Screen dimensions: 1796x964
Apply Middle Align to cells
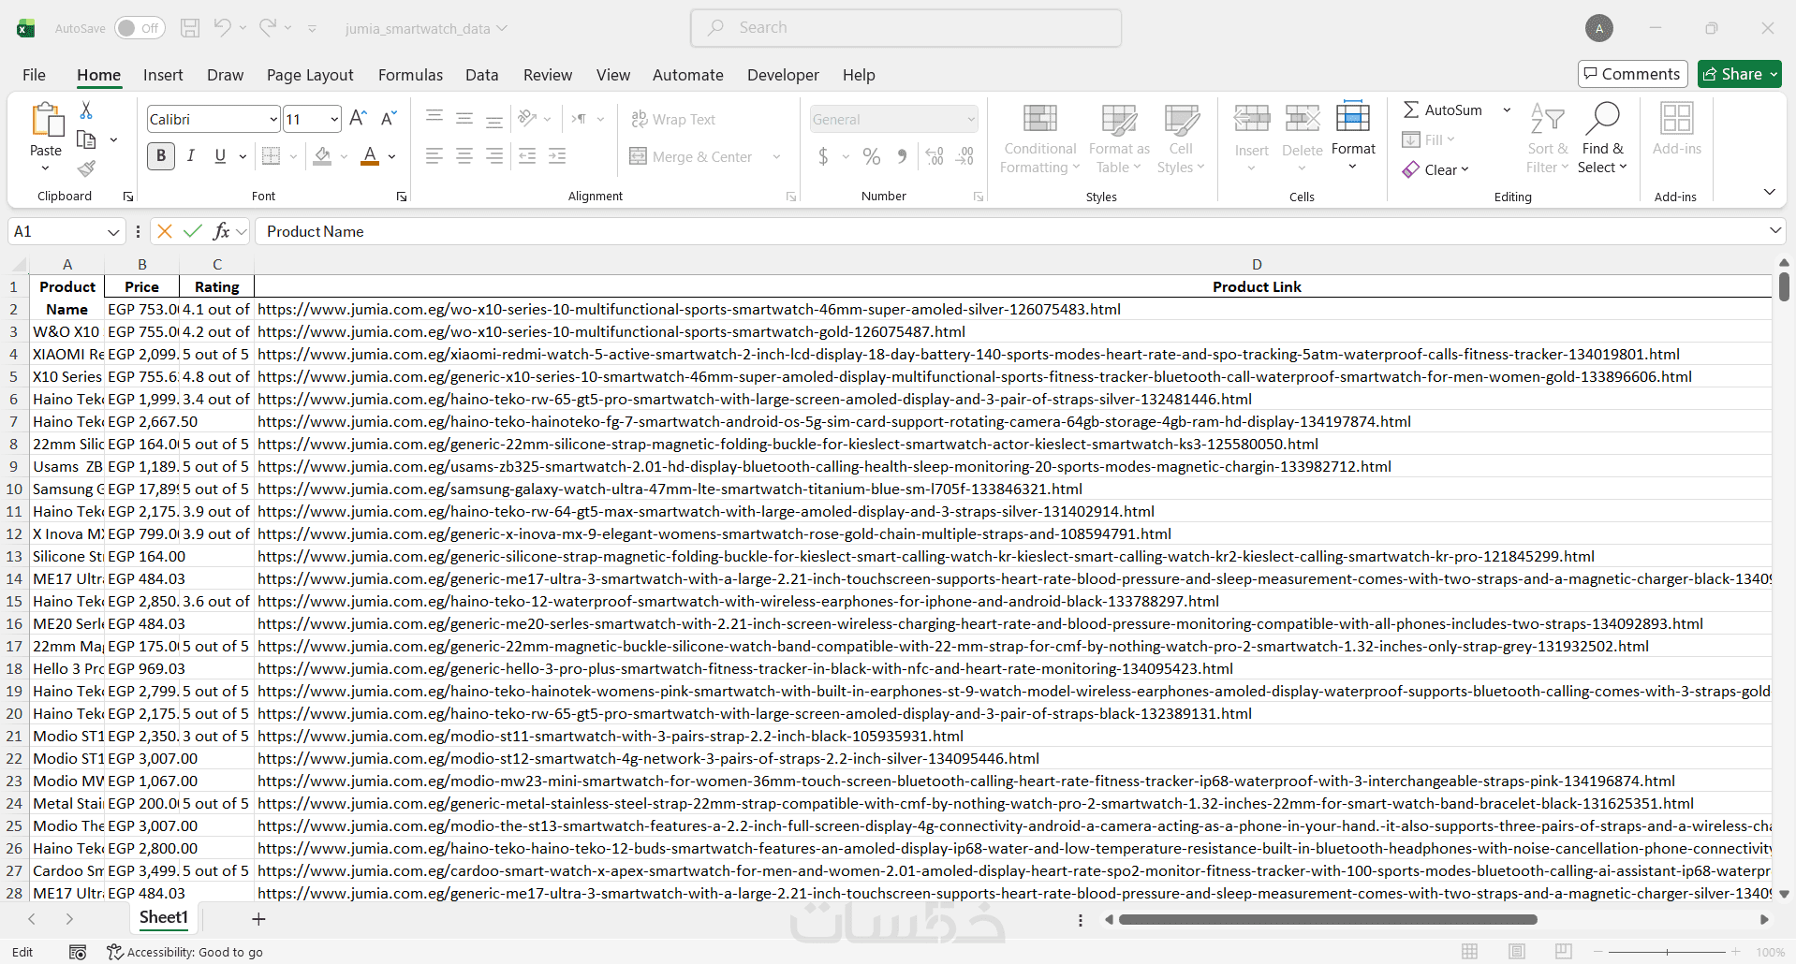(x=464, y=118)
